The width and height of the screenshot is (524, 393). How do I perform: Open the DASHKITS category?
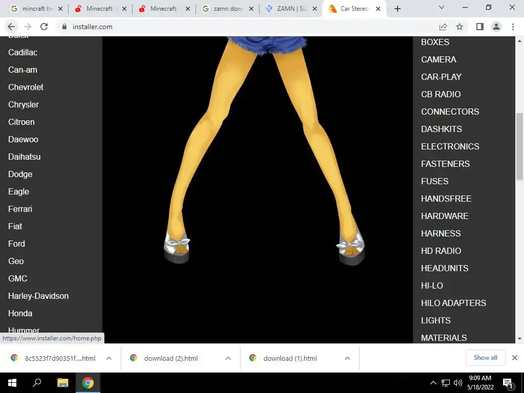tap(442, 129)
